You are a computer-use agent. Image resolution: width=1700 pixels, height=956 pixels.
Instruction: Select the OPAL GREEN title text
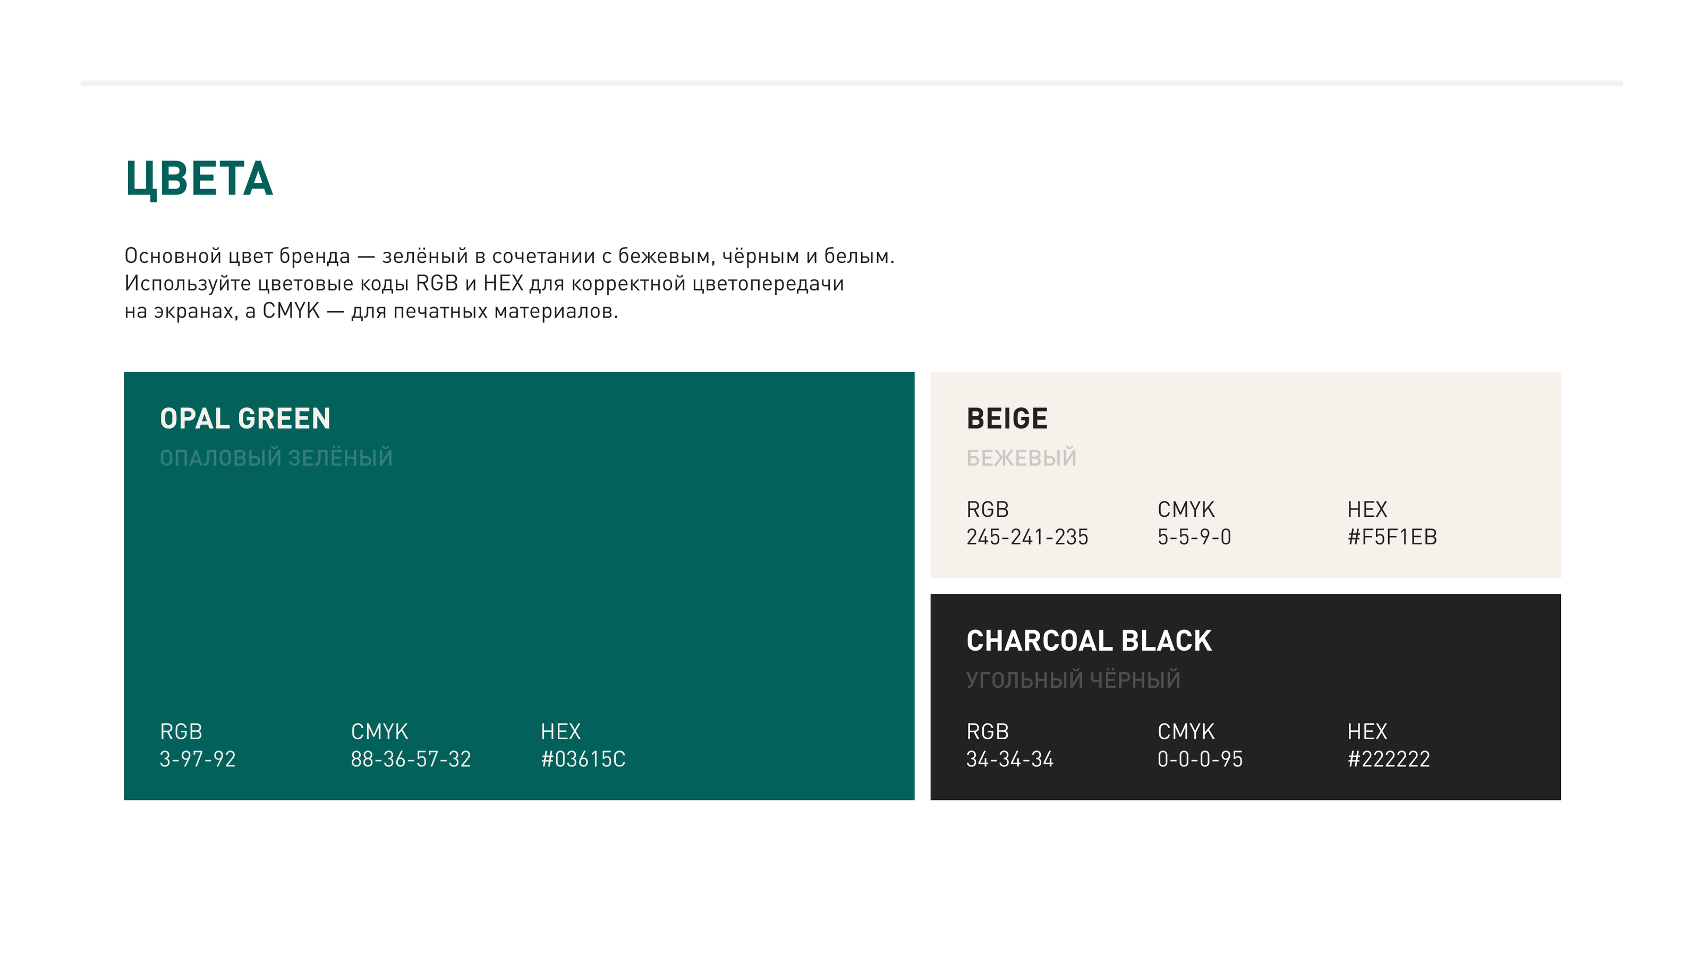[245, 419]
